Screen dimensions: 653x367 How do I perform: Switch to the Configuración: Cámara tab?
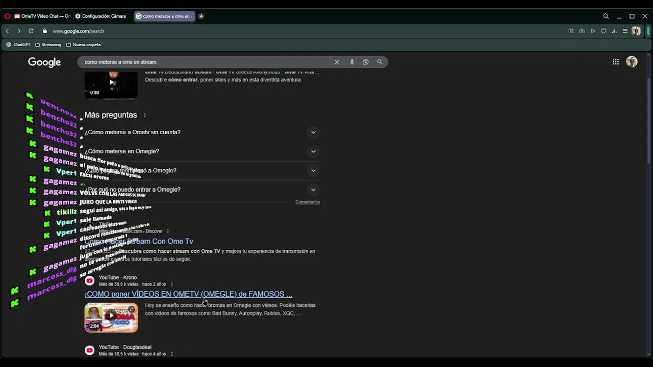point(100,16)
